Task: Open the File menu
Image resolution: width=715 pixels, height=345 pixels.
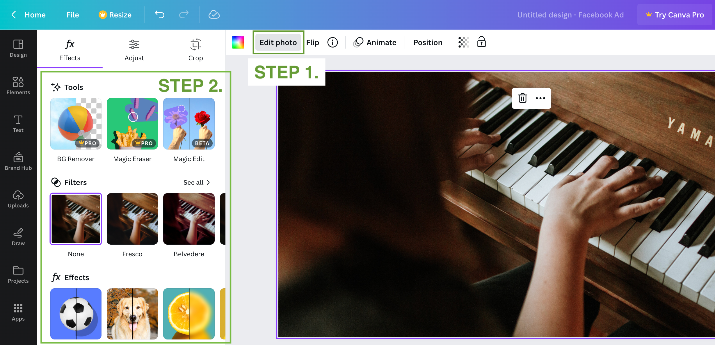Action: coord(72,14)
